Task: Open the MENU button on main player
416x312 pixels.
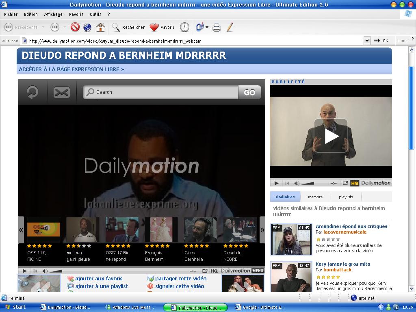Action: [258, 271]
